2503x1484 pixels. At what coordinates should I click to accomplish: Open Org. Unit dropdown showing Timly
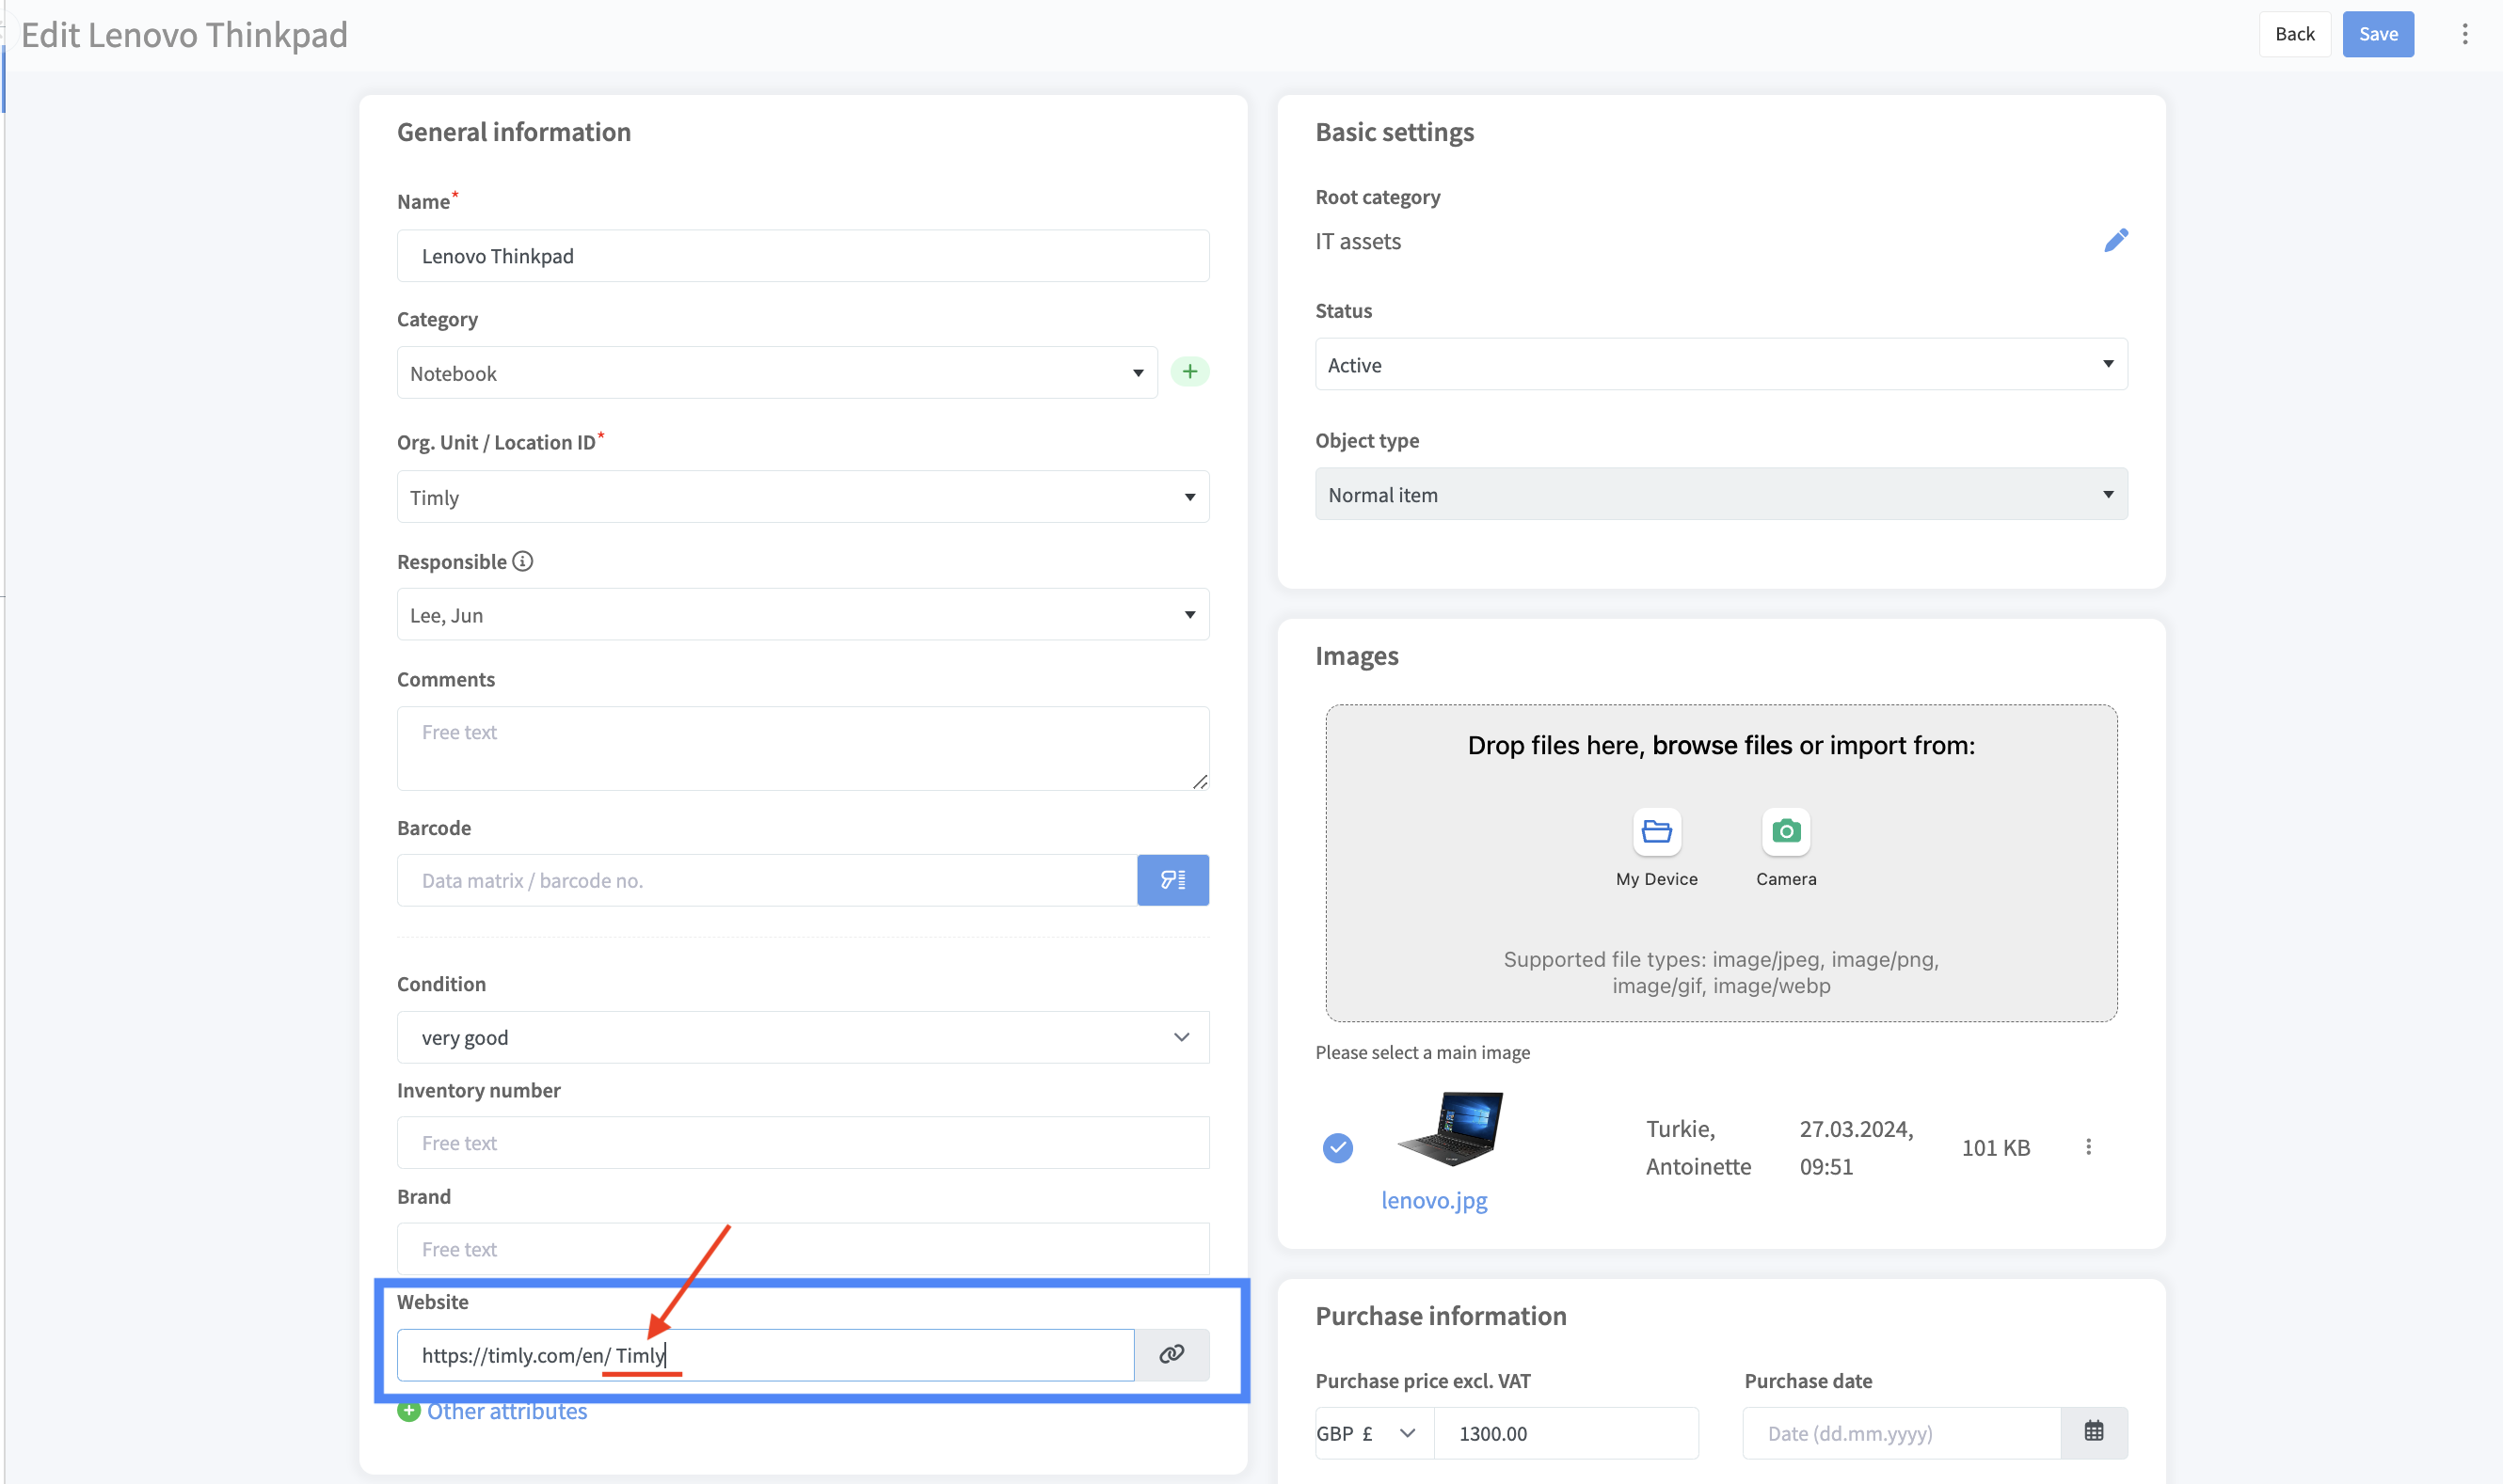(803, 497)
